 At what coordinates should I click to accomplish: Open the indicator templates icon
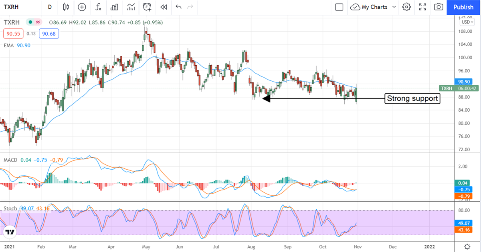coord(131,7)
